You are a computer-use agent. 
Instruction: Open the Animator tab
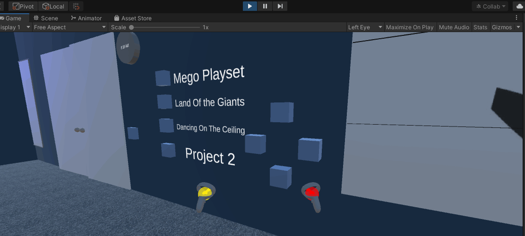(x=86, y=18)
